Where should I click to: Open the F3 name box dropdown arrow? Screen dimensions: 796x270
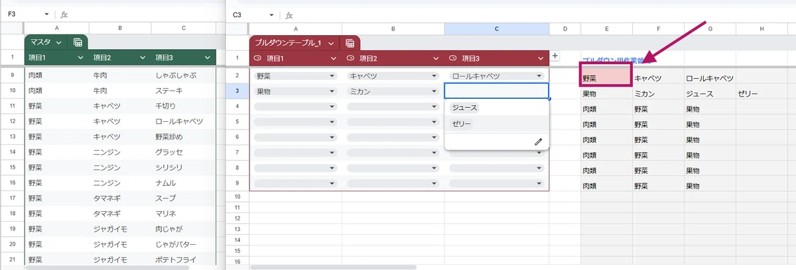[x=46, y=14]
